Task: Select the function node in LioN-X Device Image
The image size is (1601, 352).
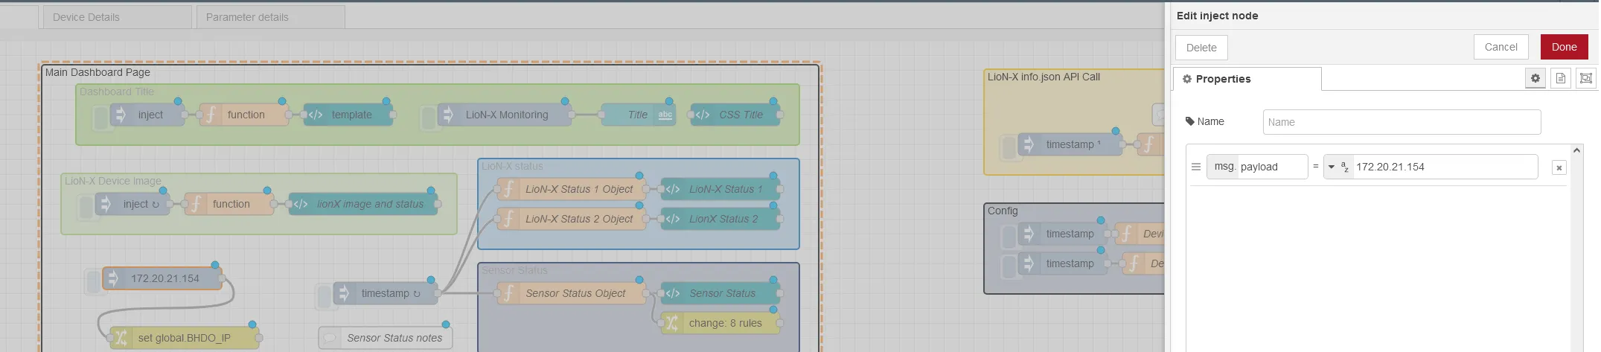Action: click(x=229, y=204)
